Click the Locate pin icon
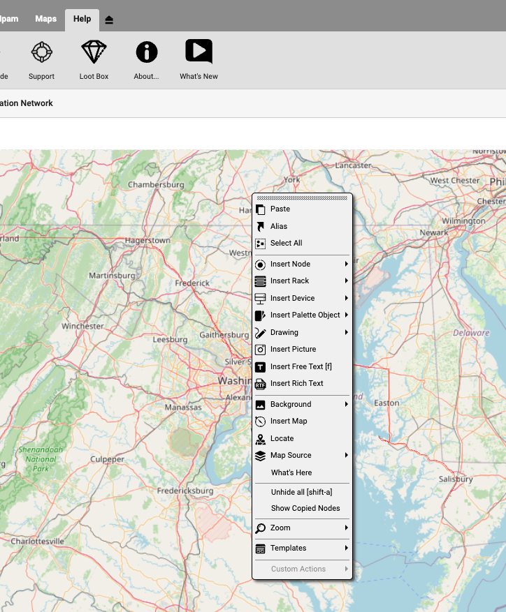 coord(261,439)
